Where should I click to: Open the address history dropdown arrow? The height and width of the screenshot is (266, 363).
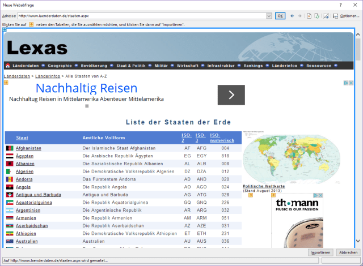(x=269, y=16)
